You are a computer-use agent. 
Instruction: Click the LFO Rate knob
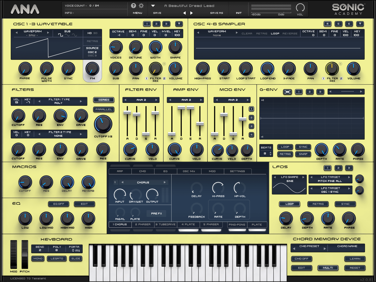[328, 218]
